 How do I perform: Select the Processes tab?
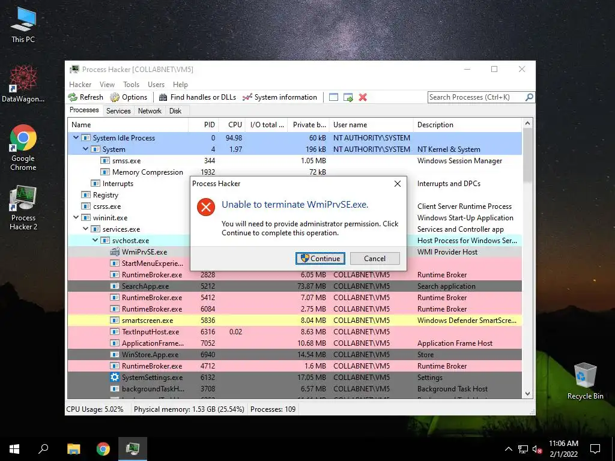pos(84,110)
